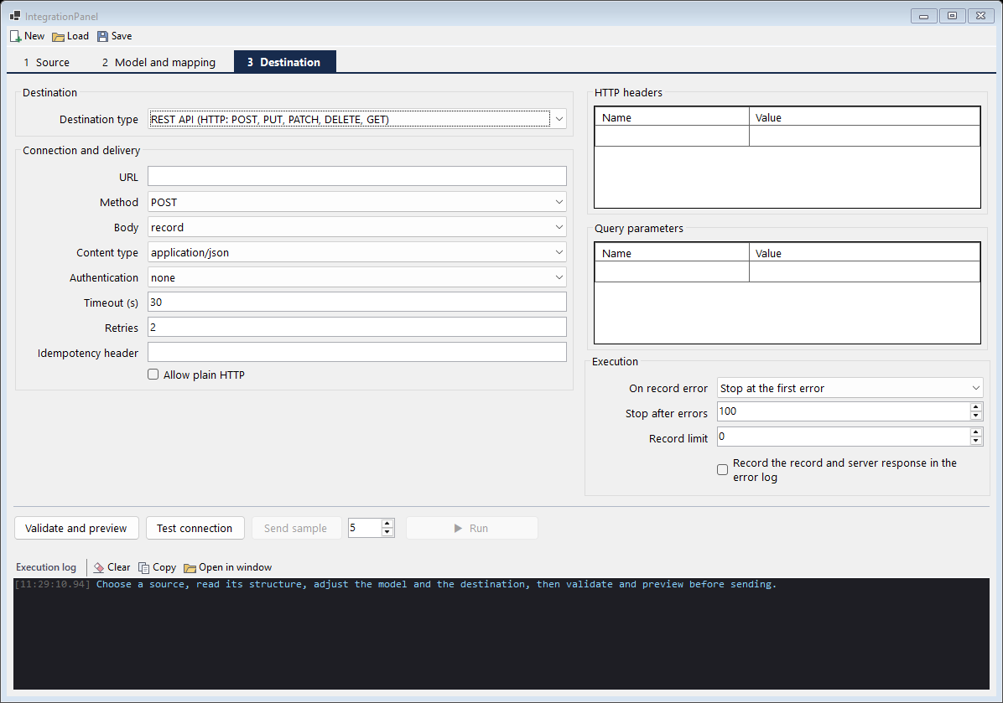Click the Timeout (s) field
Image resolution: width=1003 pixels, height=703 pixels.
click(357, 302)
